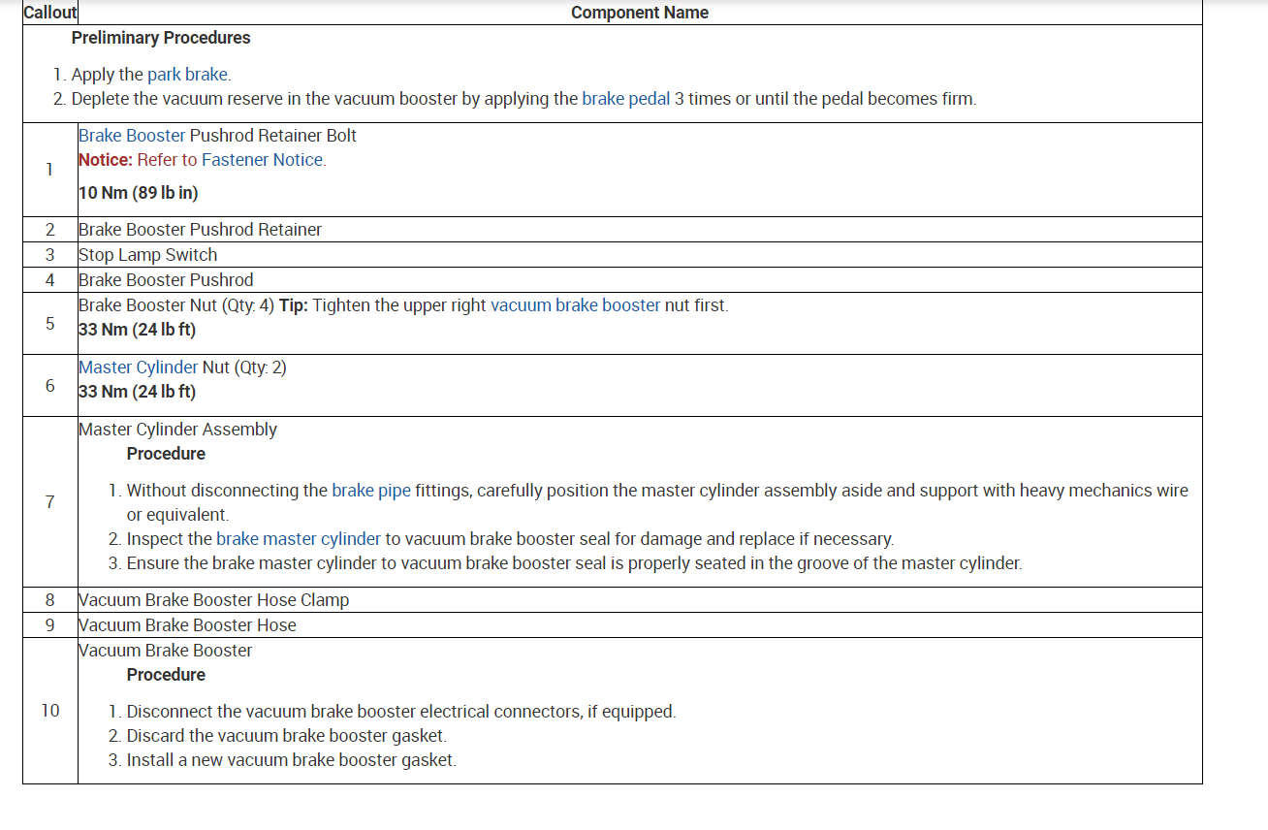
Task: Click the Vacuum Brake Booster Hose row text
Action: pos(187,625)
